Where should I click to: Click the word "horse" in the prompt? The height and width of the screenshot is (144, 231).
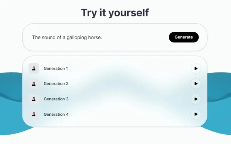(x=95, y=38)
